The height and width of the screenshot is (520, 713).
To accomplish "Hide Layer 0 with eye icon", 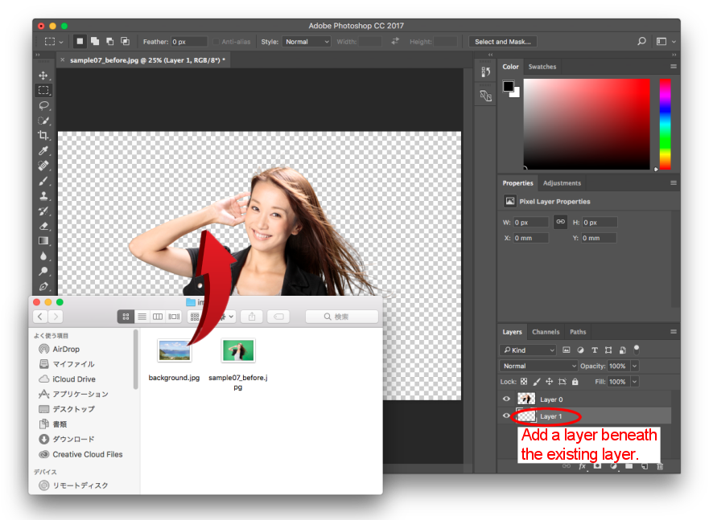I will pos(506,399).
